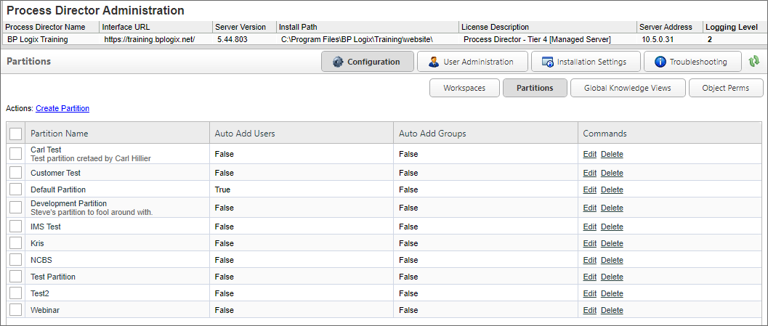The image size is (768, 326).
Task: Click the Configuration gear icon
Action: 338,62
